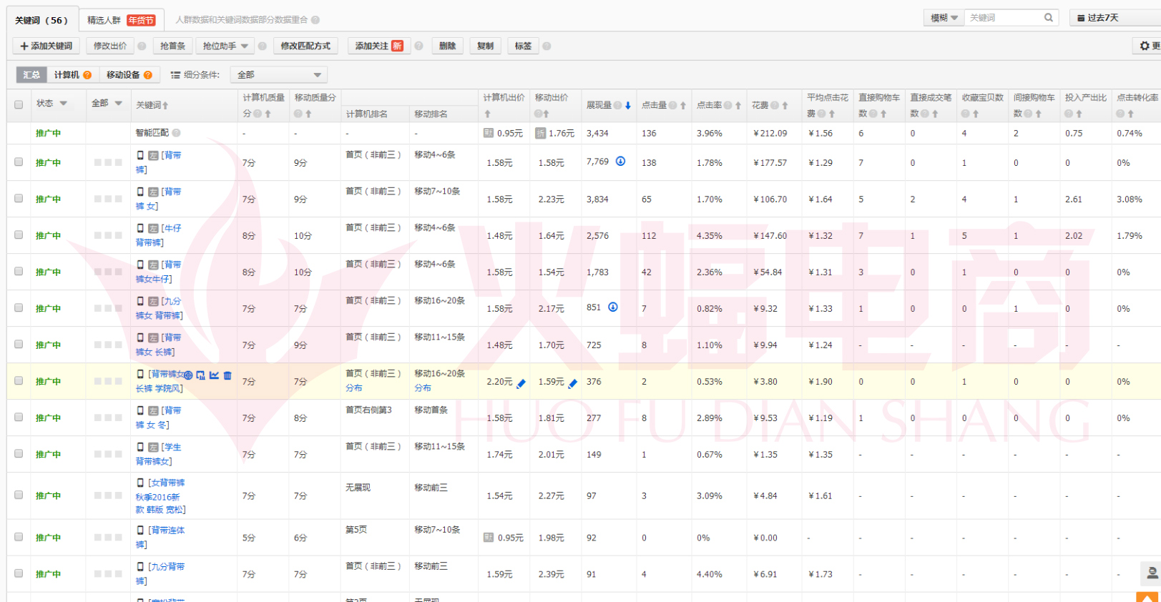Image resolution: width=1161 pixels, height=602 pixels.
Task: Switch to the 精选人群 tab
Action: pyautogui.click(x=121, y=20)
